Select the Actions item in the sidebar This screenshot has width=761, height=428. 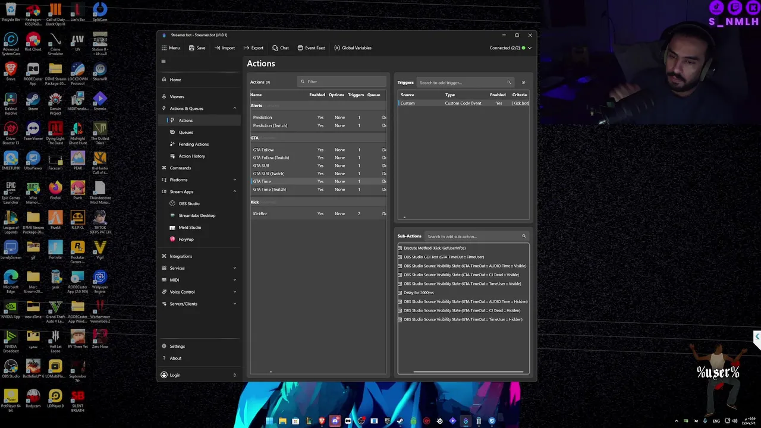[x=200, y=120]
